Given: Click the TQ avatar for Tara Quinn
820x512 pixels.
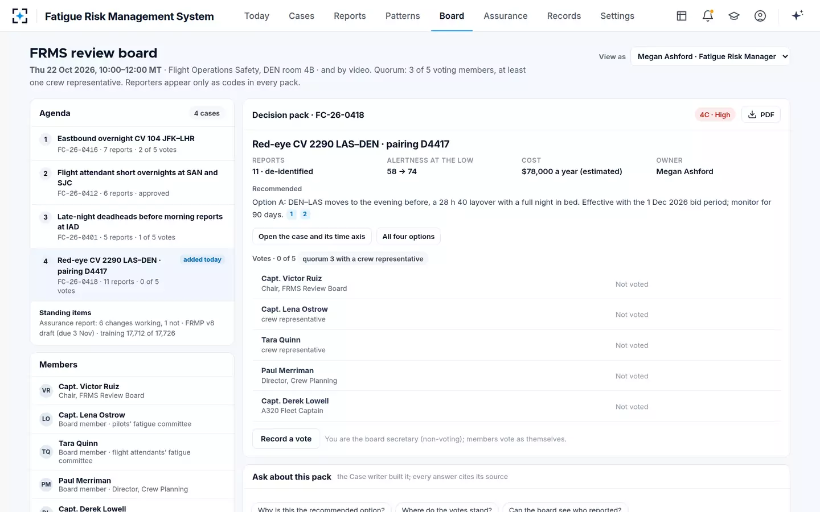Looking at the screenshot, I should coord(46,452).
